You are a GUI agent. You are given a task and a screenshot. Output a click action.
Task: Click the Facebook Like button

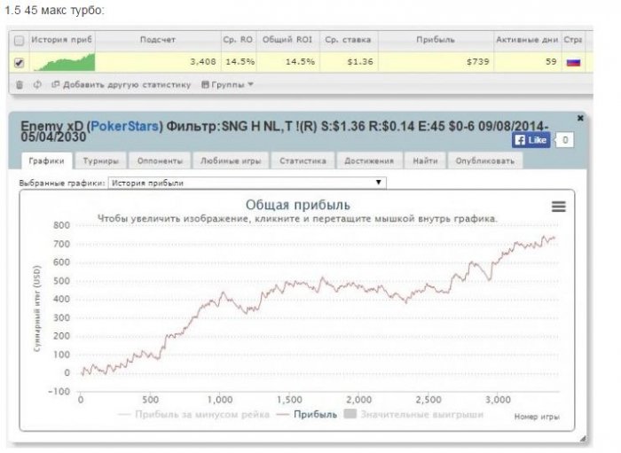tap(531, 140)
